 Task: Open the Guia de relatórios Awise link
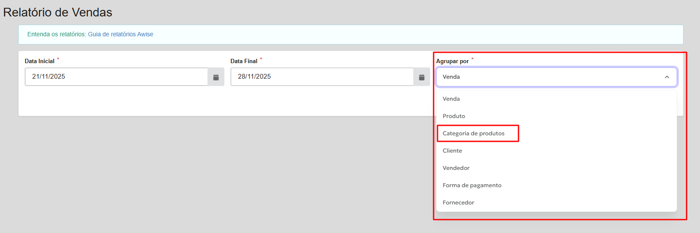pos(120,35)
